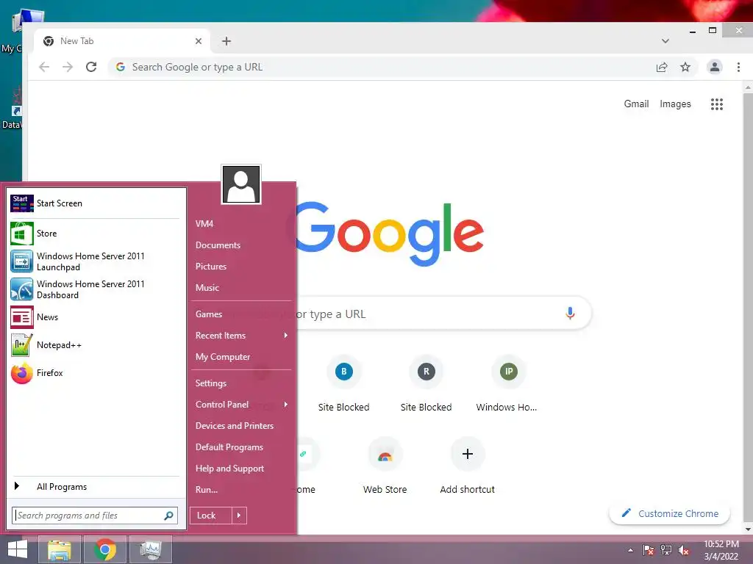This screenshot has width=753, height=564.
Task: Reload the page in Chrome
Action: tap(91, 67)
